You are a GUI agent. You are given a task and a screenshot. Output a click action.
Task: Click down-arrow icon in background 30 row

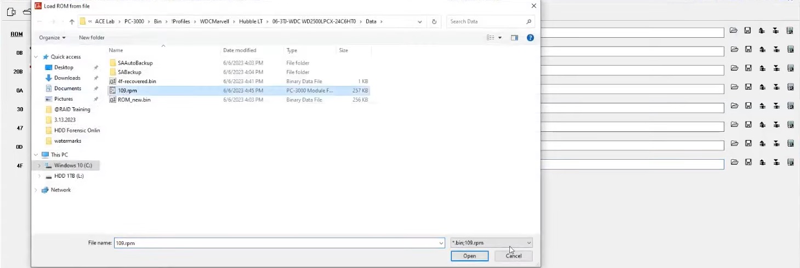click(776, 106)
